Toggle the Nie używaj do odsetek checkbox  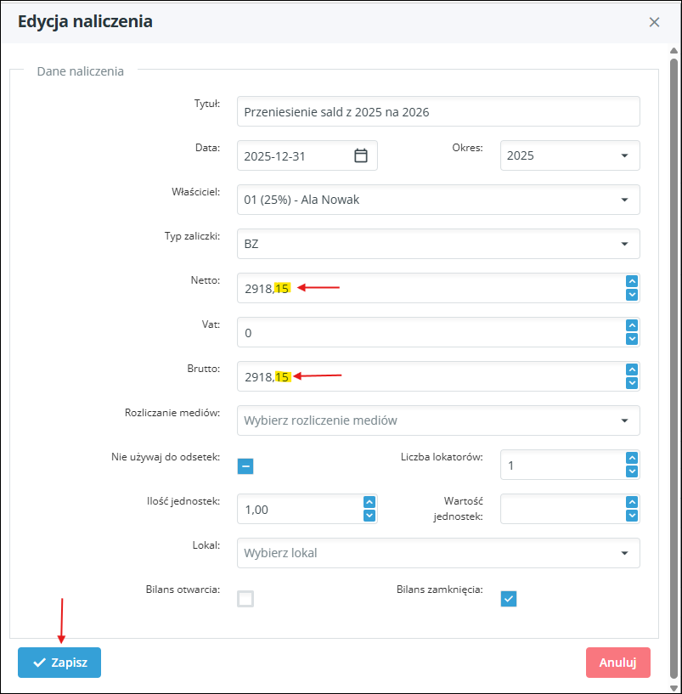[x=245, y=465]
